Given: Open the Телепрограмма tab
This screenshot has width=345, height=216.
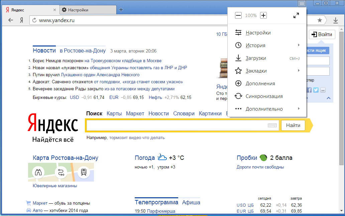Looking at the screenshot, I should 156,202.
